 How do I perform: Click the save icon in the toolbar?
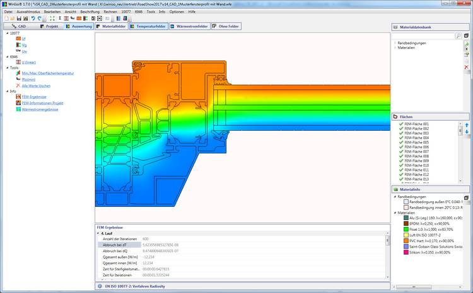pos(18,18)
